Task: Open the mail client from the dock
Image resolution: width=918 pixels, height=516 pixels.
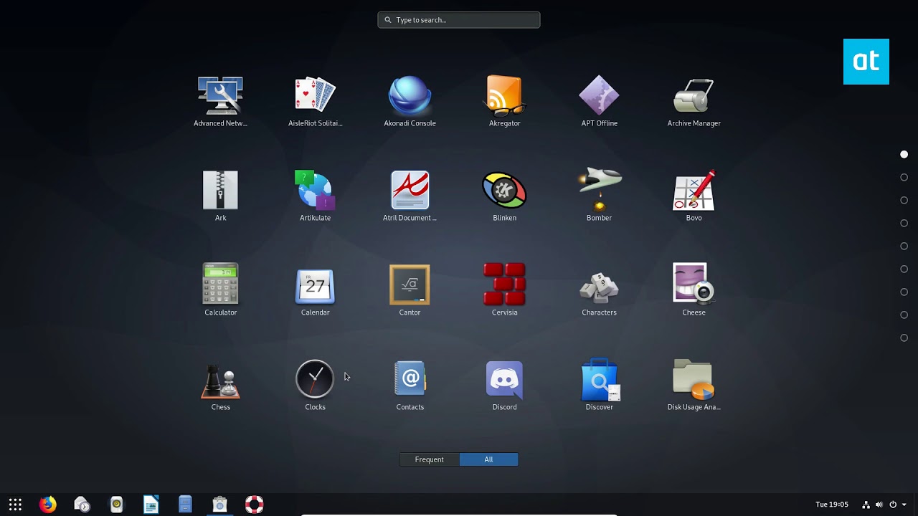Action: click(x=82, y=505)
